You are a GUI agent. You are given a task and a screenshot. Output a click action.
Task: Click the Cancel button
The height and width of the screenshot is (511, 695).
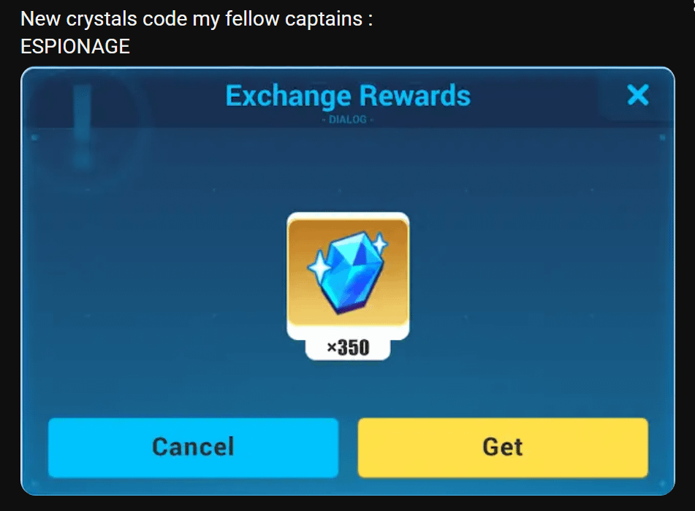click(x=193, y=447)
